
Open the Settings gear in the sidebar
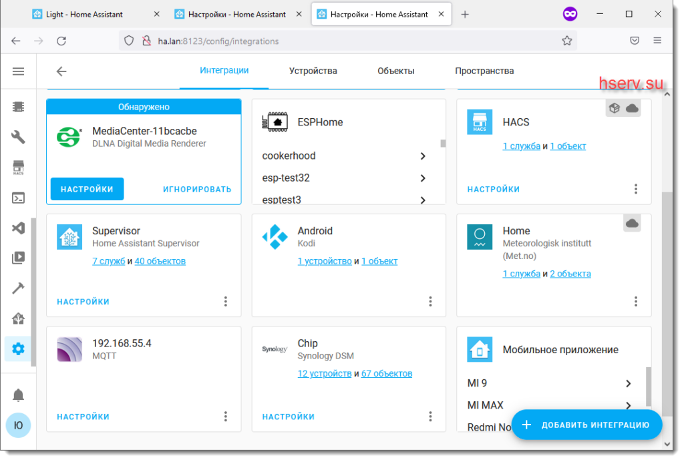(19, 348)
